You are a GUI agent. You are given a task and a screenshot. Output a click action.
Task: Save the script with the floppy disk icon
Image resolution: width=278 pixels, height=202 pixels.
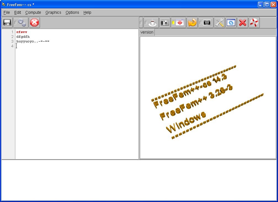click(x=7, y=23)
